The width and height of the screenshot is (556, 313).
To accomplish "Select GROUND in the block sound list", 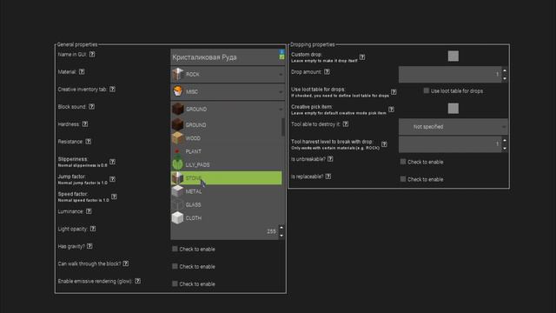I will (x=226, y=125).
